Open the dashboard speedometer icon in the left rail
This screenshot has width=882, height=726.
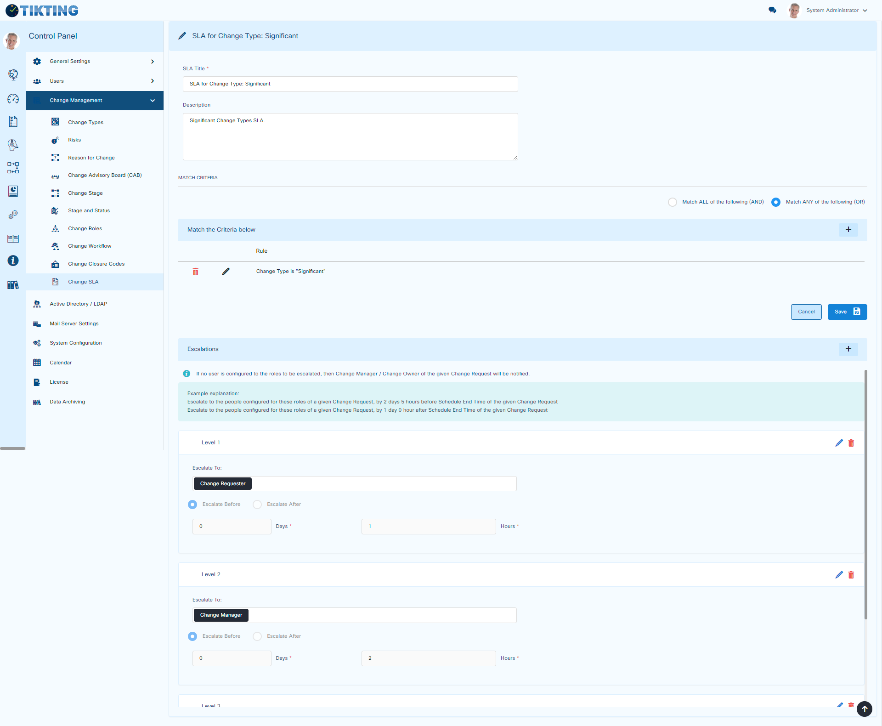[13, 99]
